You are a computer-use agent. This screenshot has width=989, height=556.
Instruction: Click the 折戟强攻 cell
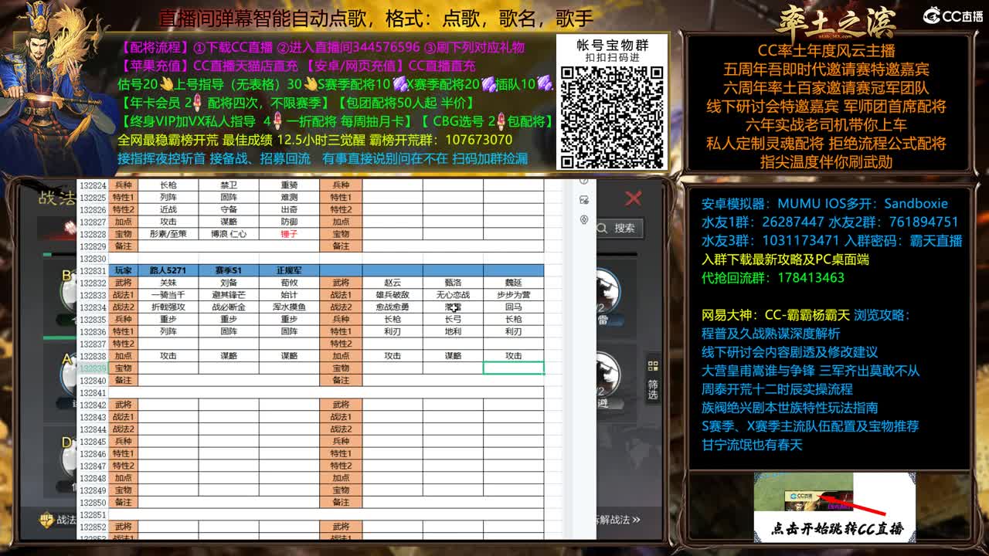pos(168,307)
